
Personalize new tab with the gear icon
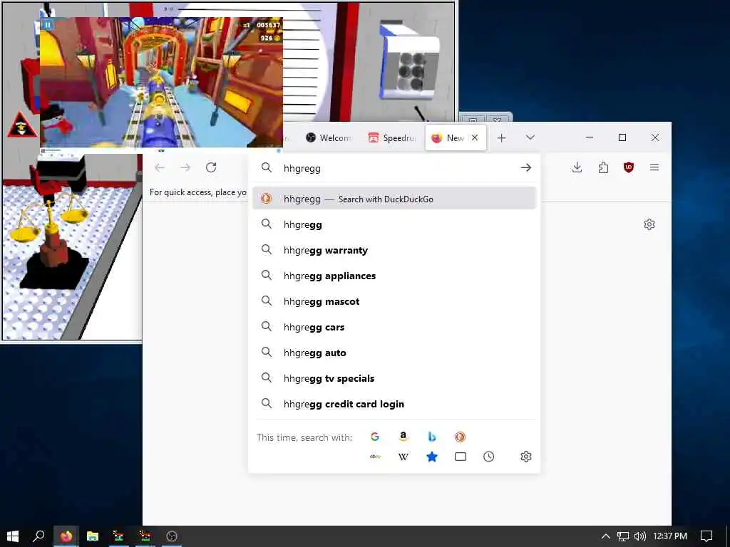pos(649,224)
